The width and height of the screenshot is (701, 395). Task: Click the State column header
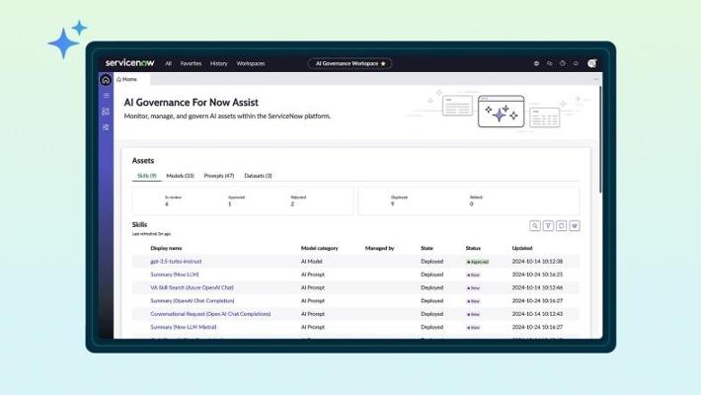click(x=427, y=248)
